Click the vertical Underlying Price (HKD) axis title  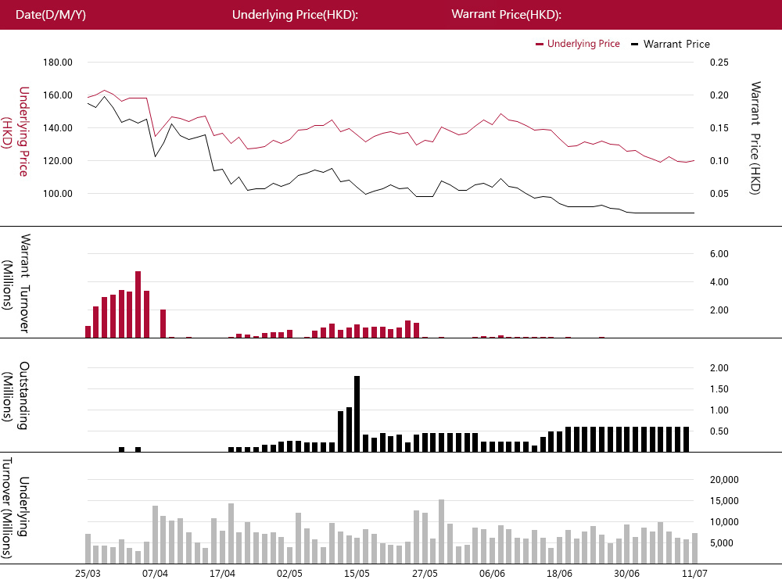point(15,131)
